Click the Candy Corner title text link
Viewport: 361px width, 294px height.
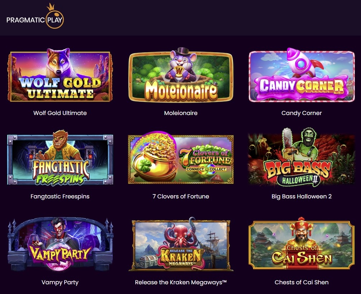[x=301, y=113]
